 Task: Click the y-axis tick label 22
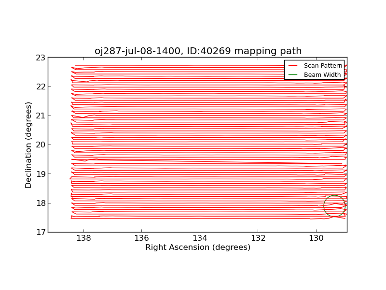pyautogui.click(x=41, y=87)
